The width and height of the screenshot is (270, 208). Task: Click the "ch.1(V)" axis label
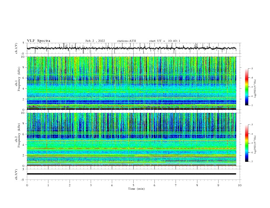coord(16,48)
